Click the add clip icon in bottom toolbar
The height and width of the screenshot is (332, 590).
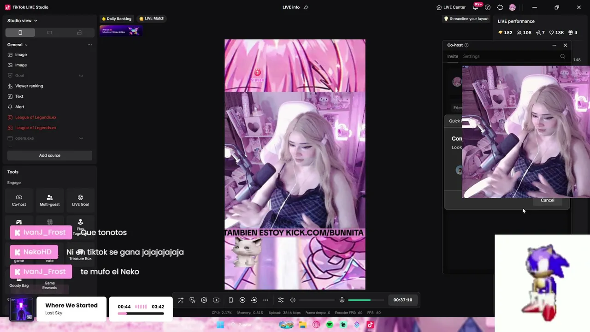216,300
